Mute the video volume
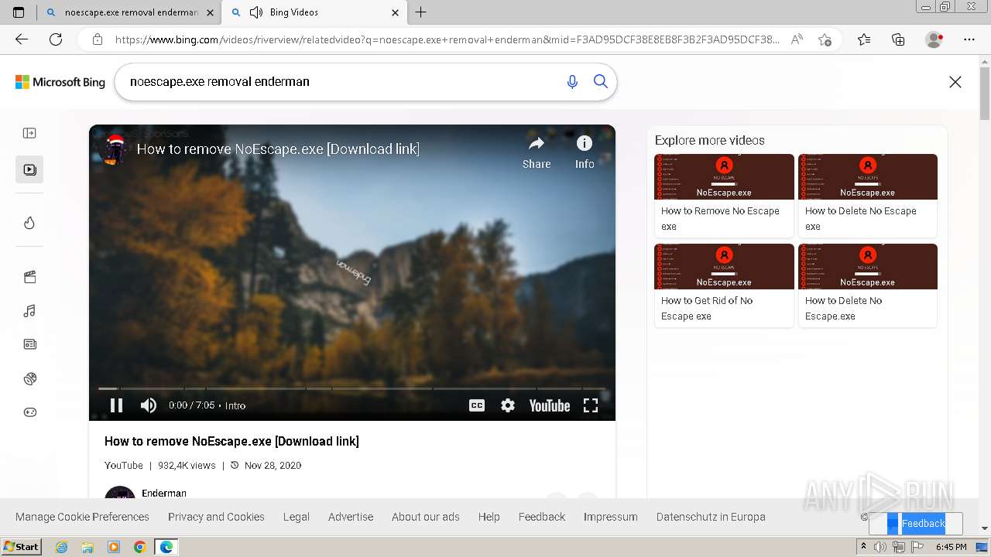This screenshot has width=991, height=557. (149, 405)
